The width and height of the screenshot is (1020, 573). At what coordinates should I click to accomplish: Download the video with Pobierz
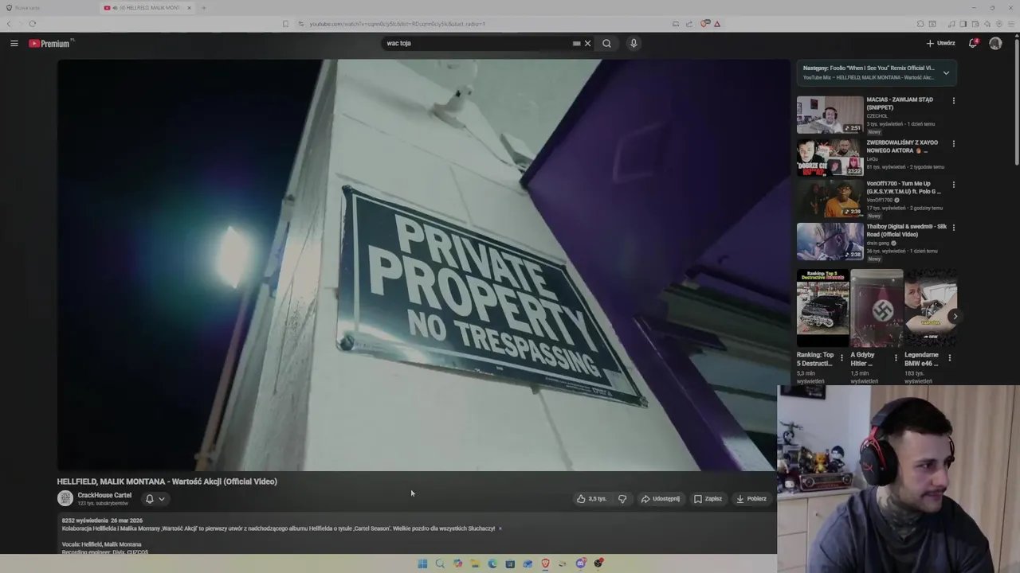pyautogui.click(x=751, y=499)
